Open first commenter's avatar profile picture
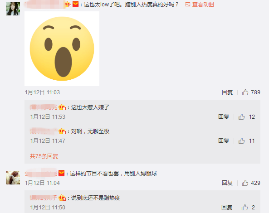The image size is (269, 213). click(x=13, y=9)
